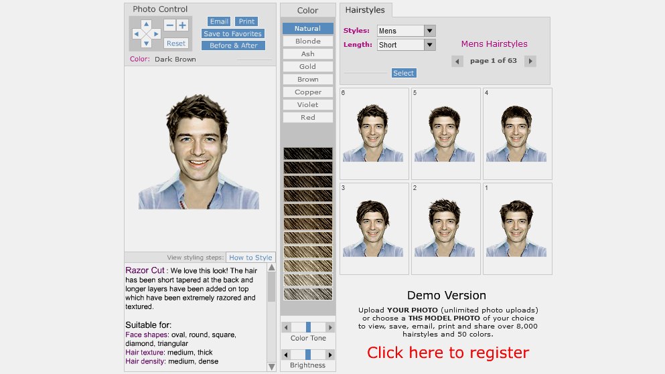Zoom in photo with plus button
Image resolution: width=665 pixels, height=374 pixels.
point(182,25)
